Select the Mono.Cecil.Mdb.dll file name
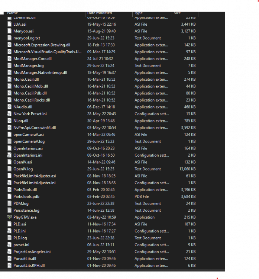Screen dimensions: 259x279 [30, 86]
